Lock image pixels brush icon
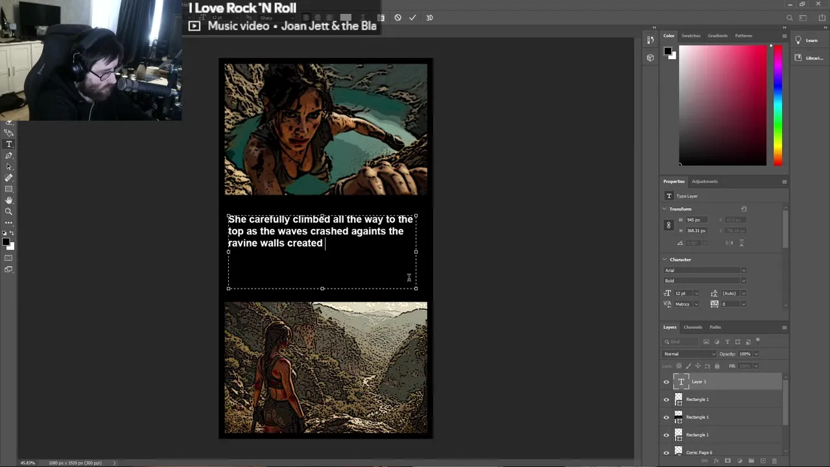830x467 pixels. [x=688, y=366]
